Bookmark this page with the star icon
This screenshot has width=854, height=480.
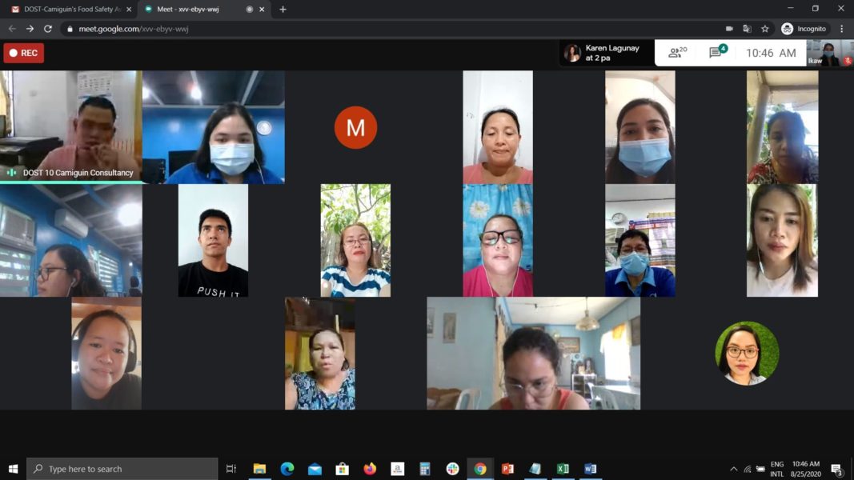click(764, 29)
